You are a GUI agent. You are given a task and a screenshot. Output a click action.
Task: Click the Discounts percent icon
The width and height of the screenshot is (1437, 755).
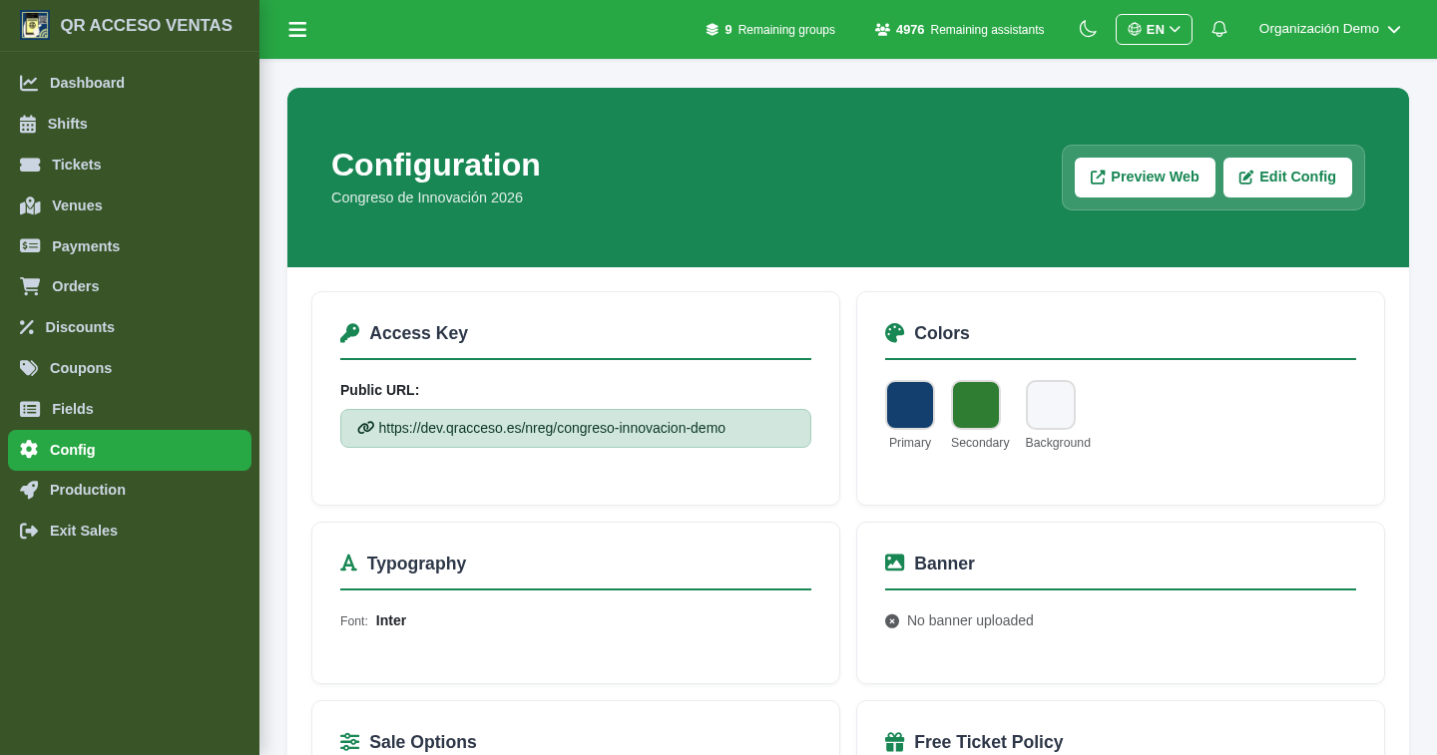click(27, 327)
